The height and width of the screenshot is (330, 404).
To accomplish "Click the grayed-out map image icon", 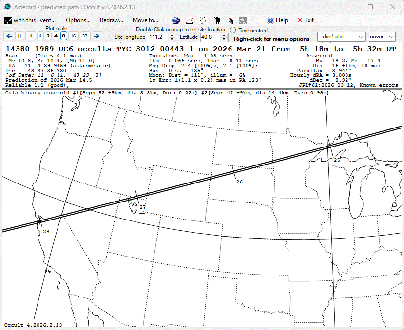I will coord(242,20).
